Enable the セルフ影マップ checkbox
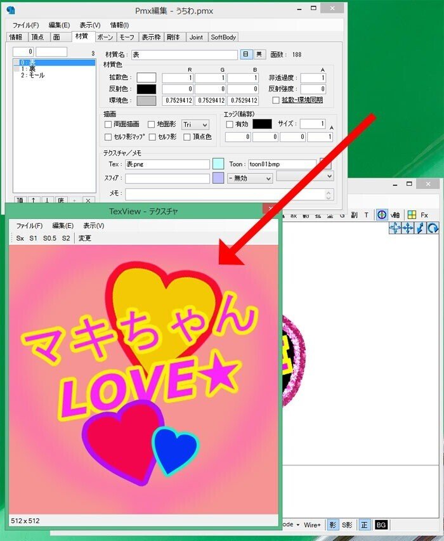This screenshot has width=444, height=541. point(108,137)
